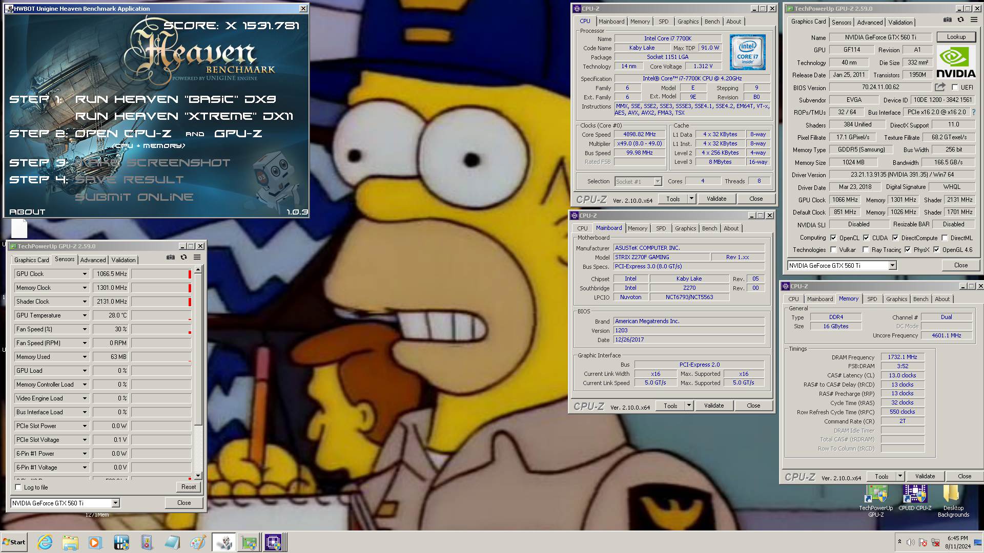Toggle the DirectML checkbox
The height and width of the screenshot is (553, 984).
(x=945, y=238)
